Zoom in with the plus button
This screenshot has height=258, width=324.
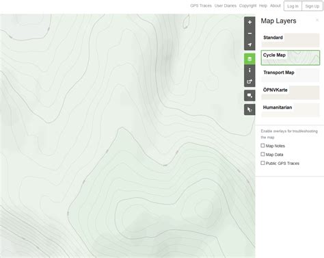point(249,22)
